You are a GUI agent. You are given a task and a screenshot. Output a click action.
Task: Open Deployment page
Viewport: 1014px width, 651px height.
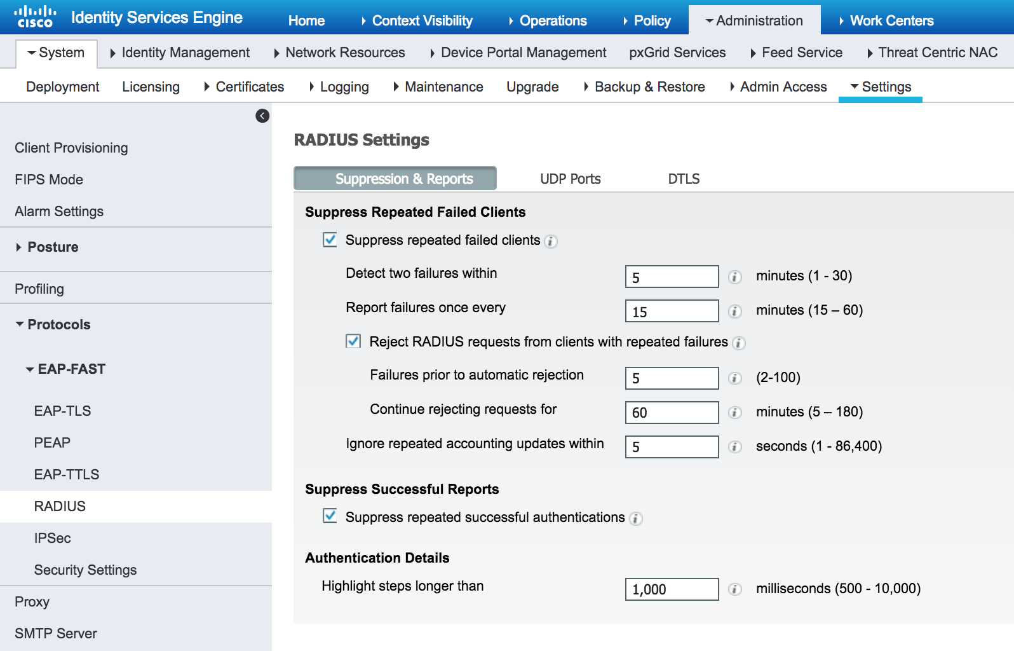tap(63, 87)
